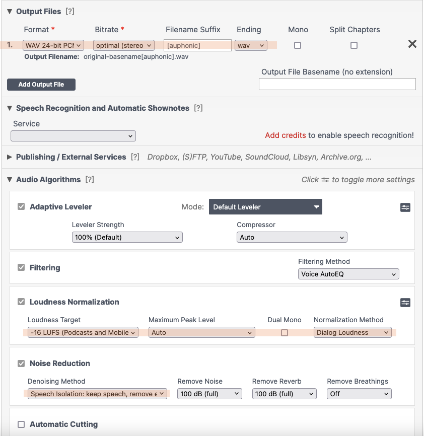Screen dimensions: 424x436
Task: Open Output Files help [?] icon
Action: point(70,12)
